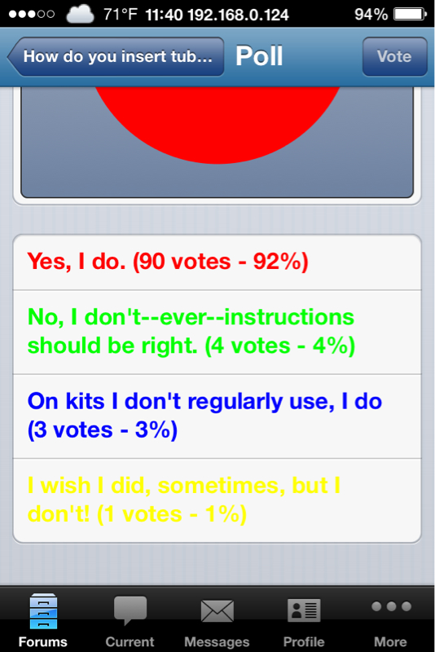
Task: Select 'On kits I don't regularly use' option
Action: coord(217,416)
